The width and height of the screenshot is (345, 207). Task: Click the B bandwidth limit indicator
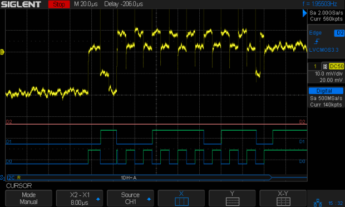point(325,66)
